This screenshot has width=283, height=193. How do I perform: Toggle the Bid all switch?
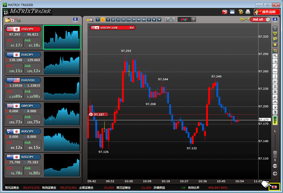point(260,19)
